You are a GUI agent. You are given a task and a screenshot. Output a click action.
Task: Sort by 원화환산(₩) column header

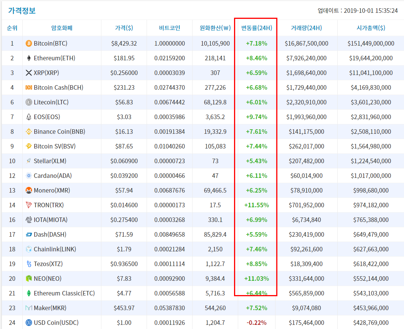(215, 28)
